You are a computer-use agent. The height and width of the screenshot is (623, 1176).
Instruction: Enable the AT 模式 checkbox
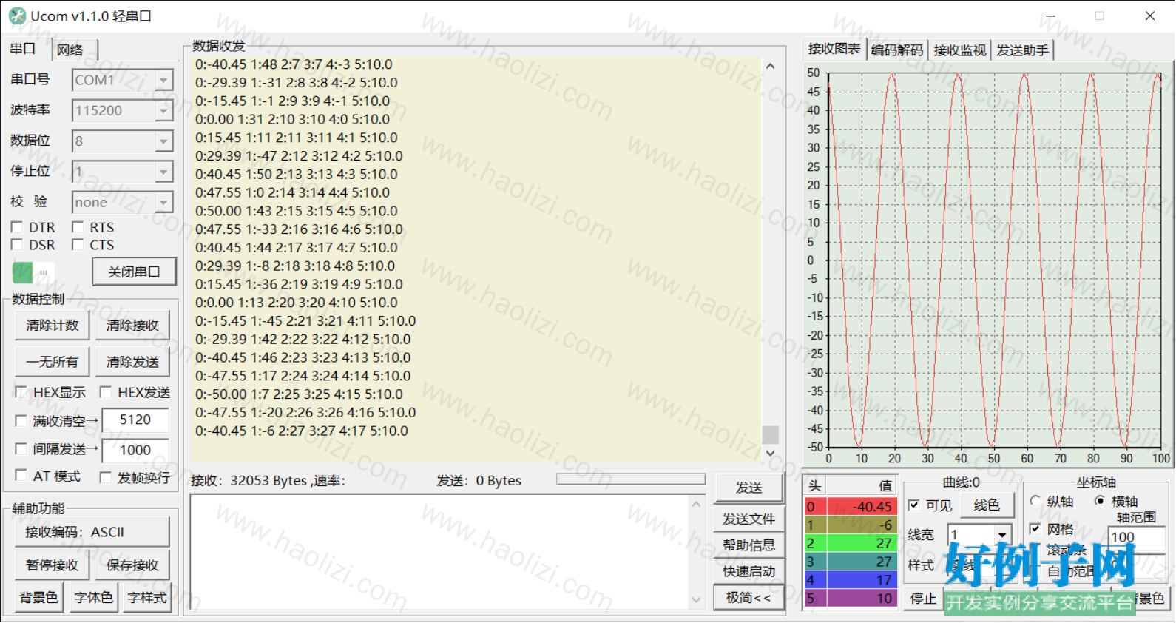21,475
